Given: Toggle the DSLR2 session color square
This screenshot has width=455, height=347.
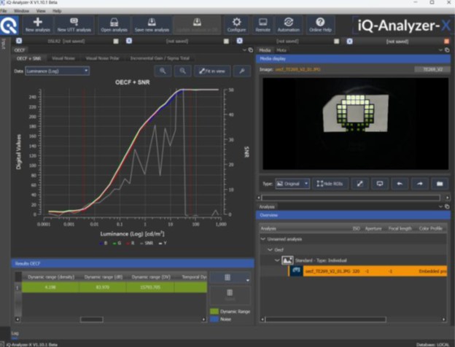Looking at the screenshot, I should pyautogui.click(x=116, y=42).
